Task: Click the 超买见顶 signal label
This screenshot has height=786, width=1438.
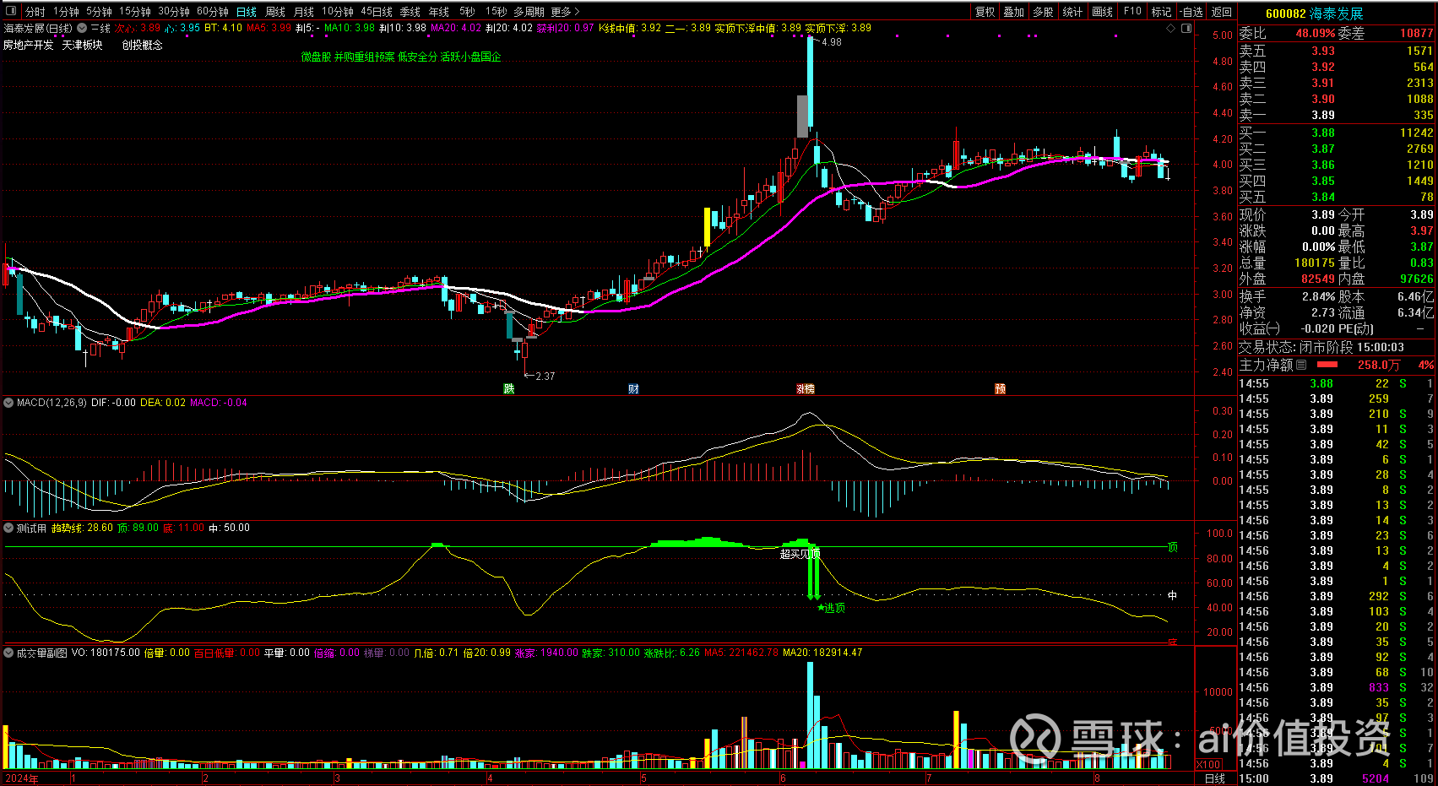Action: tap(799, 554)
